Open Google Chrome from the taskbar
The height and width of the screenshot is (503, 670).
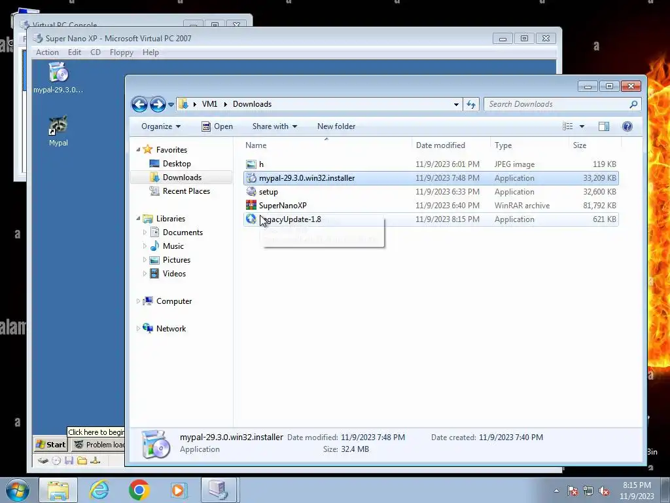coord(139,490)
